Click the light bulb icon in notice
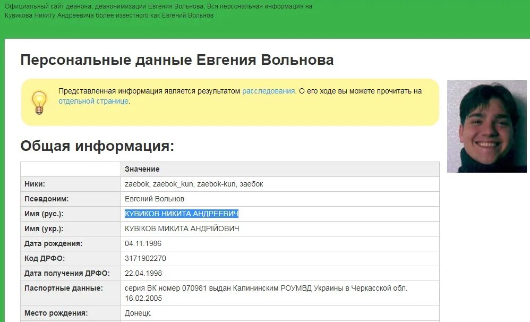 pyautogui.click(x=39, y=103)
